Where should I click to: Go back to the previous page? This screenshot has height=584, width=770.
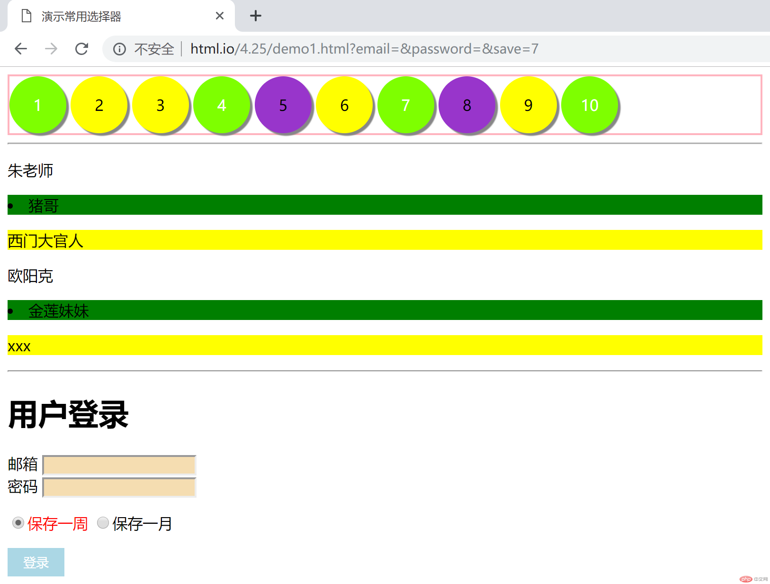21,49
